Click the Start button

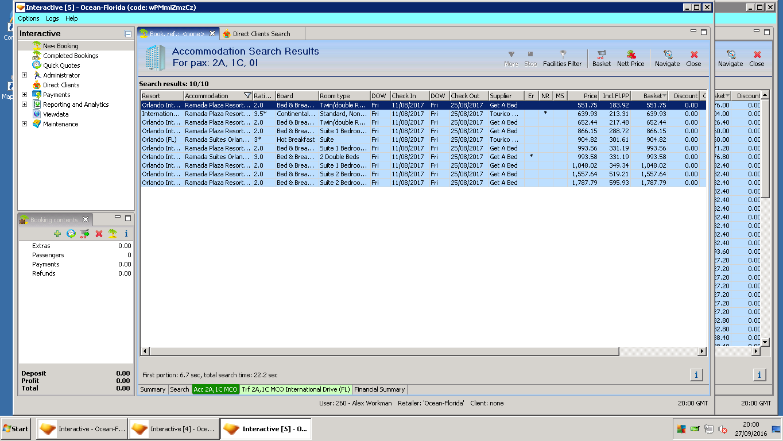pyautogui.click(x=15, y=429)
